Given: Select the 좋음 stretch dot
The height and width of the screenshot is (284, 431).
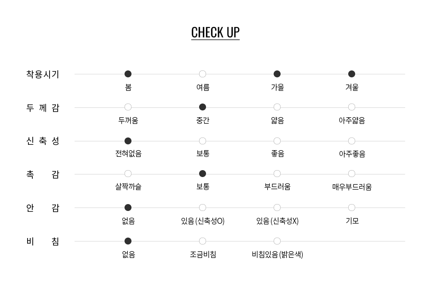Looking at the screenshot, I should 277,141.
